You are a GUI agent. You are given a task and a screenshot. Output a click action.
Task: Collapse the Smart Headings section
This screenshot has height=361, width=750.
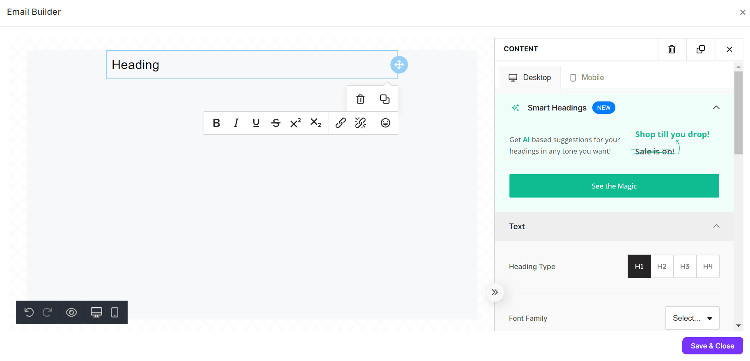click(716, 108)
